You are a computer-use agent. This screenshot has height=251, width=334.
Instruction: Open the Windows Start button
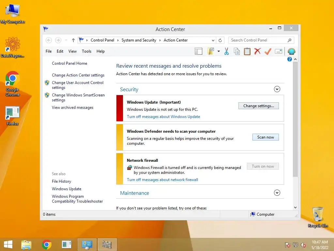tap(8, 244)
